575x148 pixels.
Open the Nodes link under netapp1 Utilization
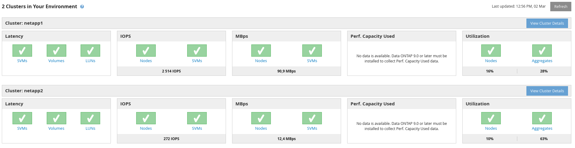click(491, 61)
